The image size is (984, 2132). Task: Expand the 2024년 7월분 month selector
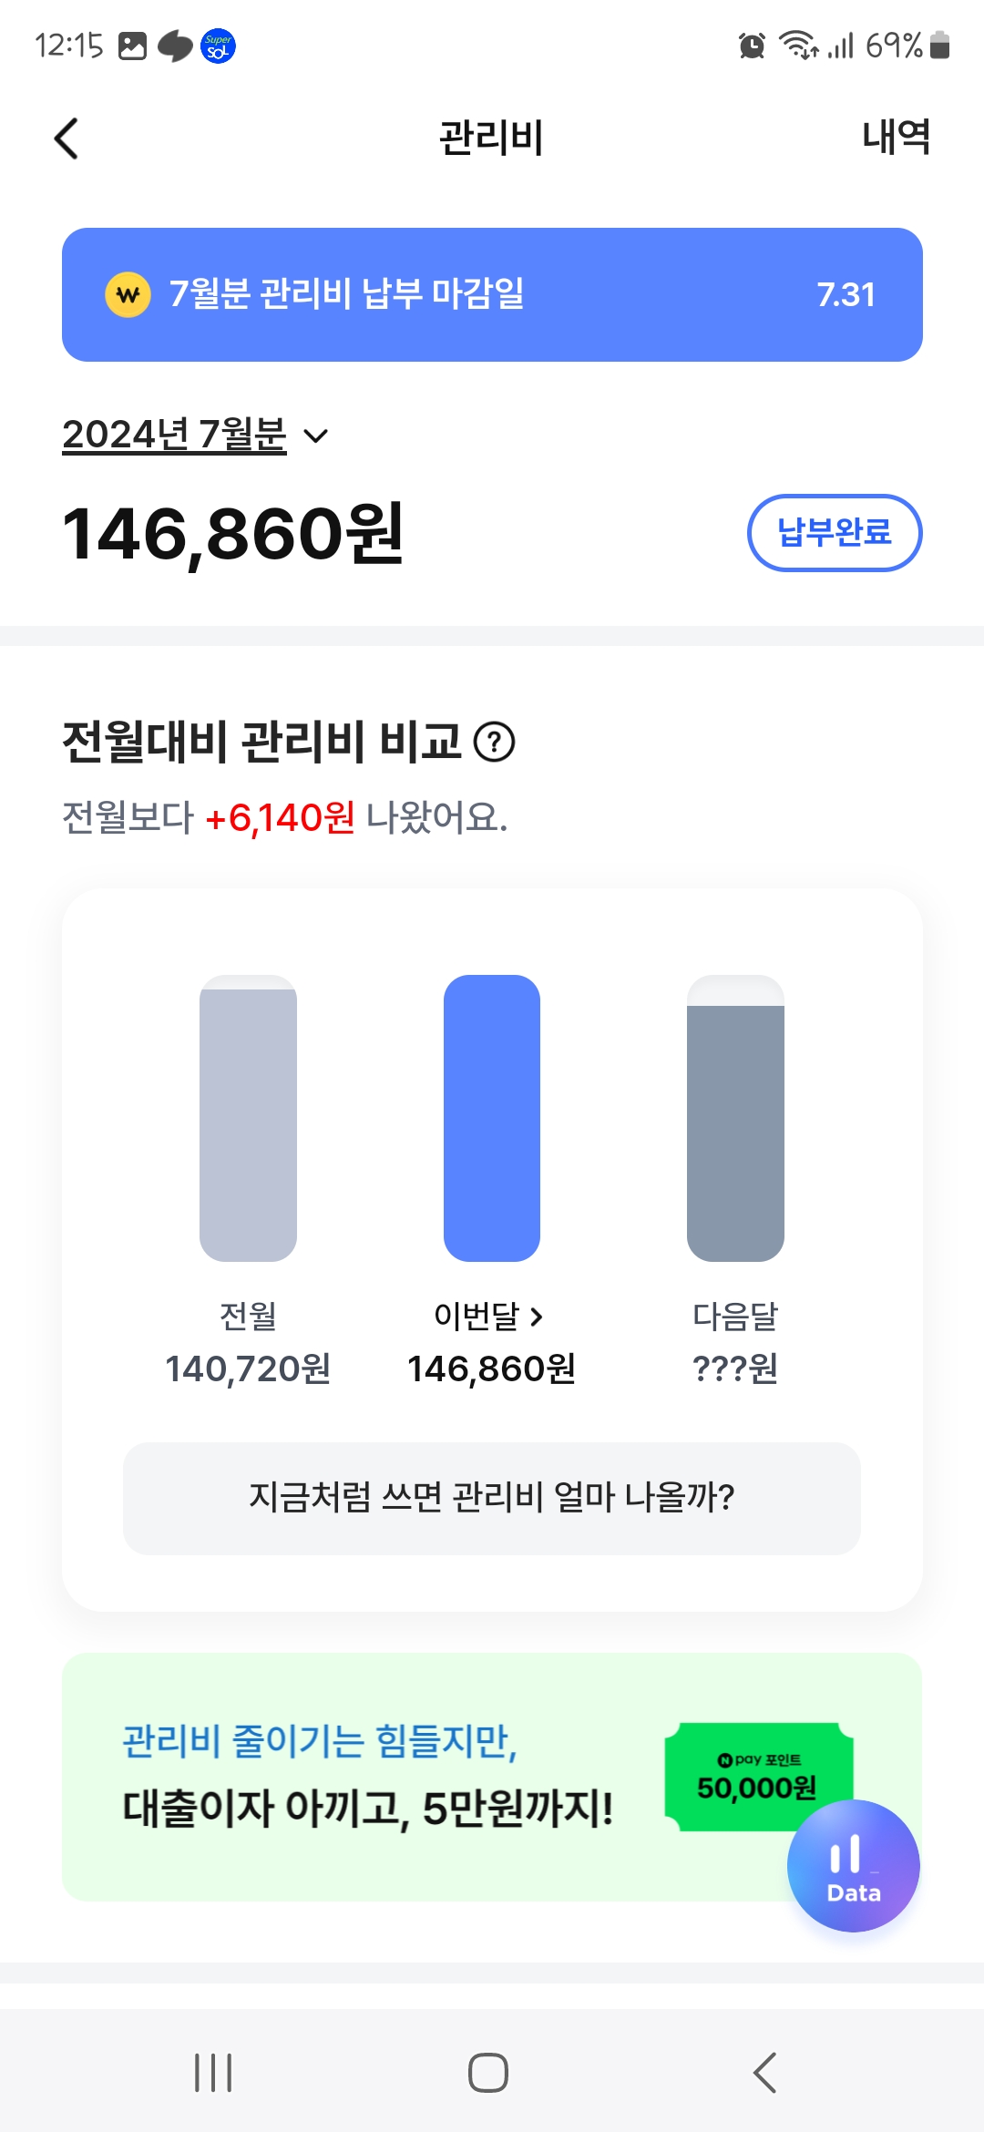[175, 435]
